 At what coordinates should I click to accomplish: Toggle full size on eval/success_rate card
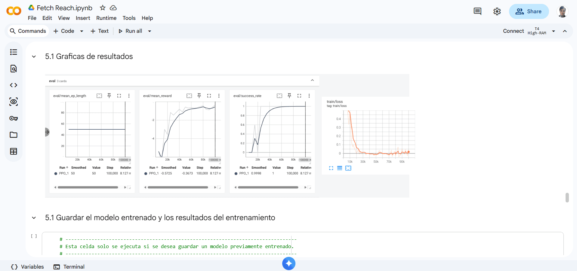[299, 96]
